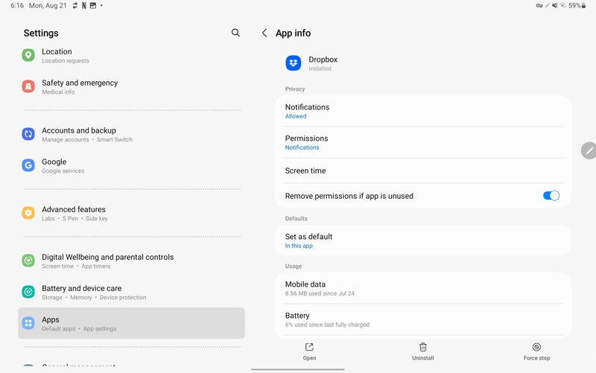The image size is (596, 373).
Task: View Mobile data usage
Action: click(x=422, y=288)
